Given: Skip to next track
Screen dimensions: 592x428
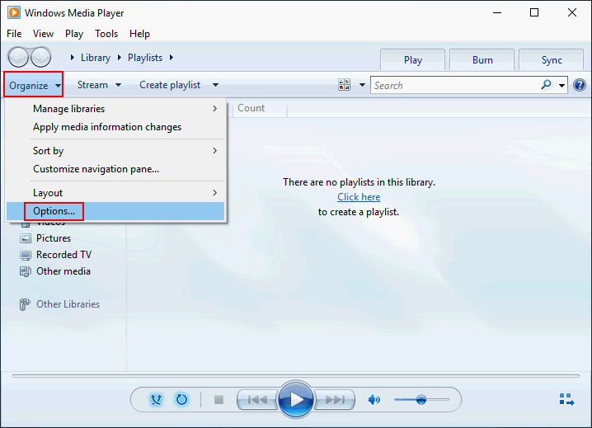Looking at the screenshot, I should point(335,399).
